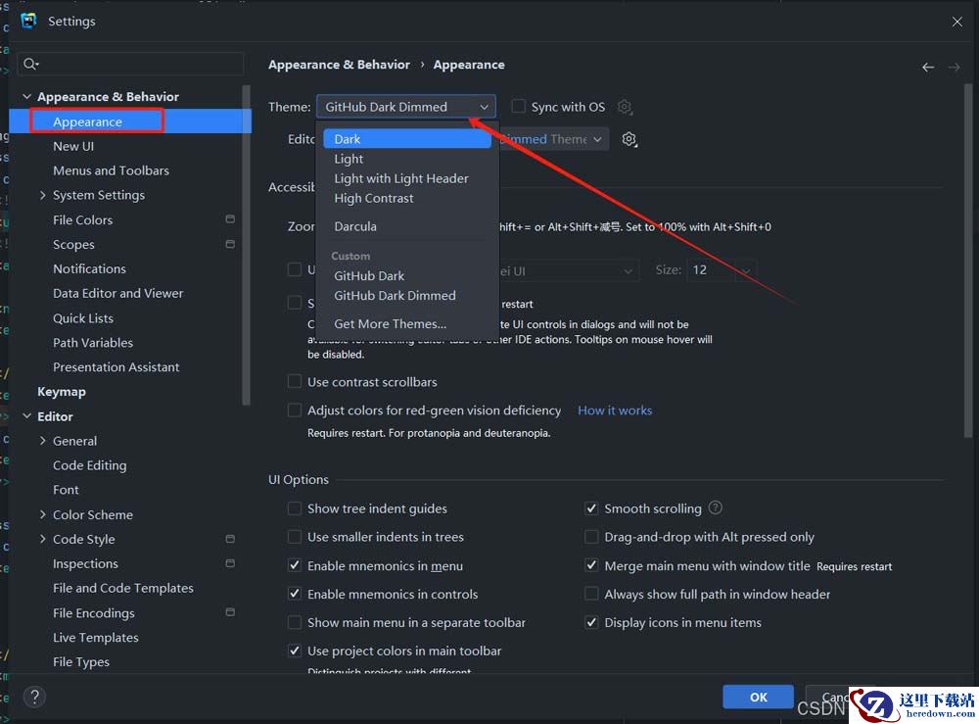This screenshot has width=979, height=724.
Task: Enable Drag-and-drop with Alt pressed only
Action: 591,537
